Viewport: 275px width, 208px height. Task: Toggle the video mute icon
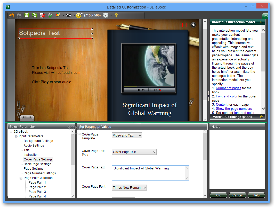click(160, 90)
